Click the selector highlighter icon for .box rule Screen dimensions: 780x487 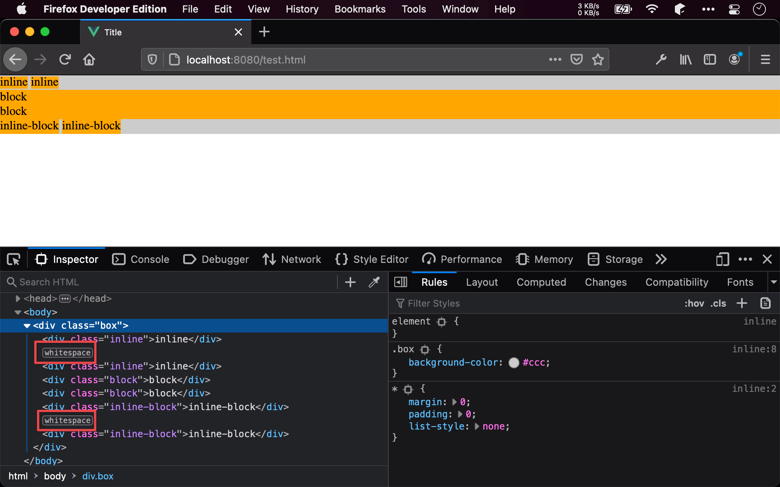click(425, 349)
